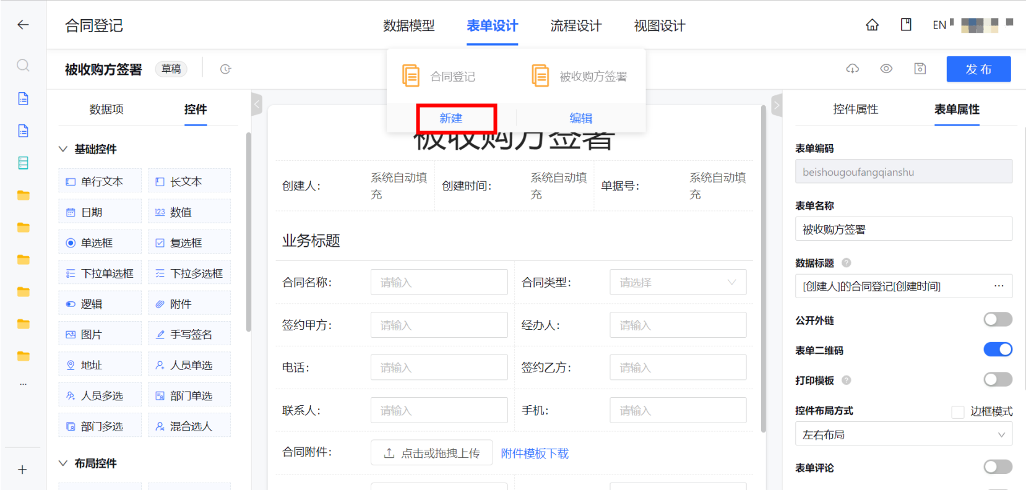Click the 签约甲方 input field
1026x490 pixels.
(439, 325)
